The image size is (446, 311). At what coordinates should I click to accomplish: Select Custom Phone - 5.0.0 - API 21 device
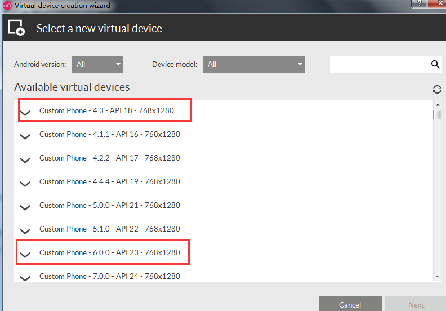tap(109, 205)
